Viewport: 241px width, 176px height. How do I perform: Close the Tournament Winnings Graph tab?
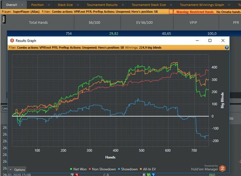tap(229, 5)
